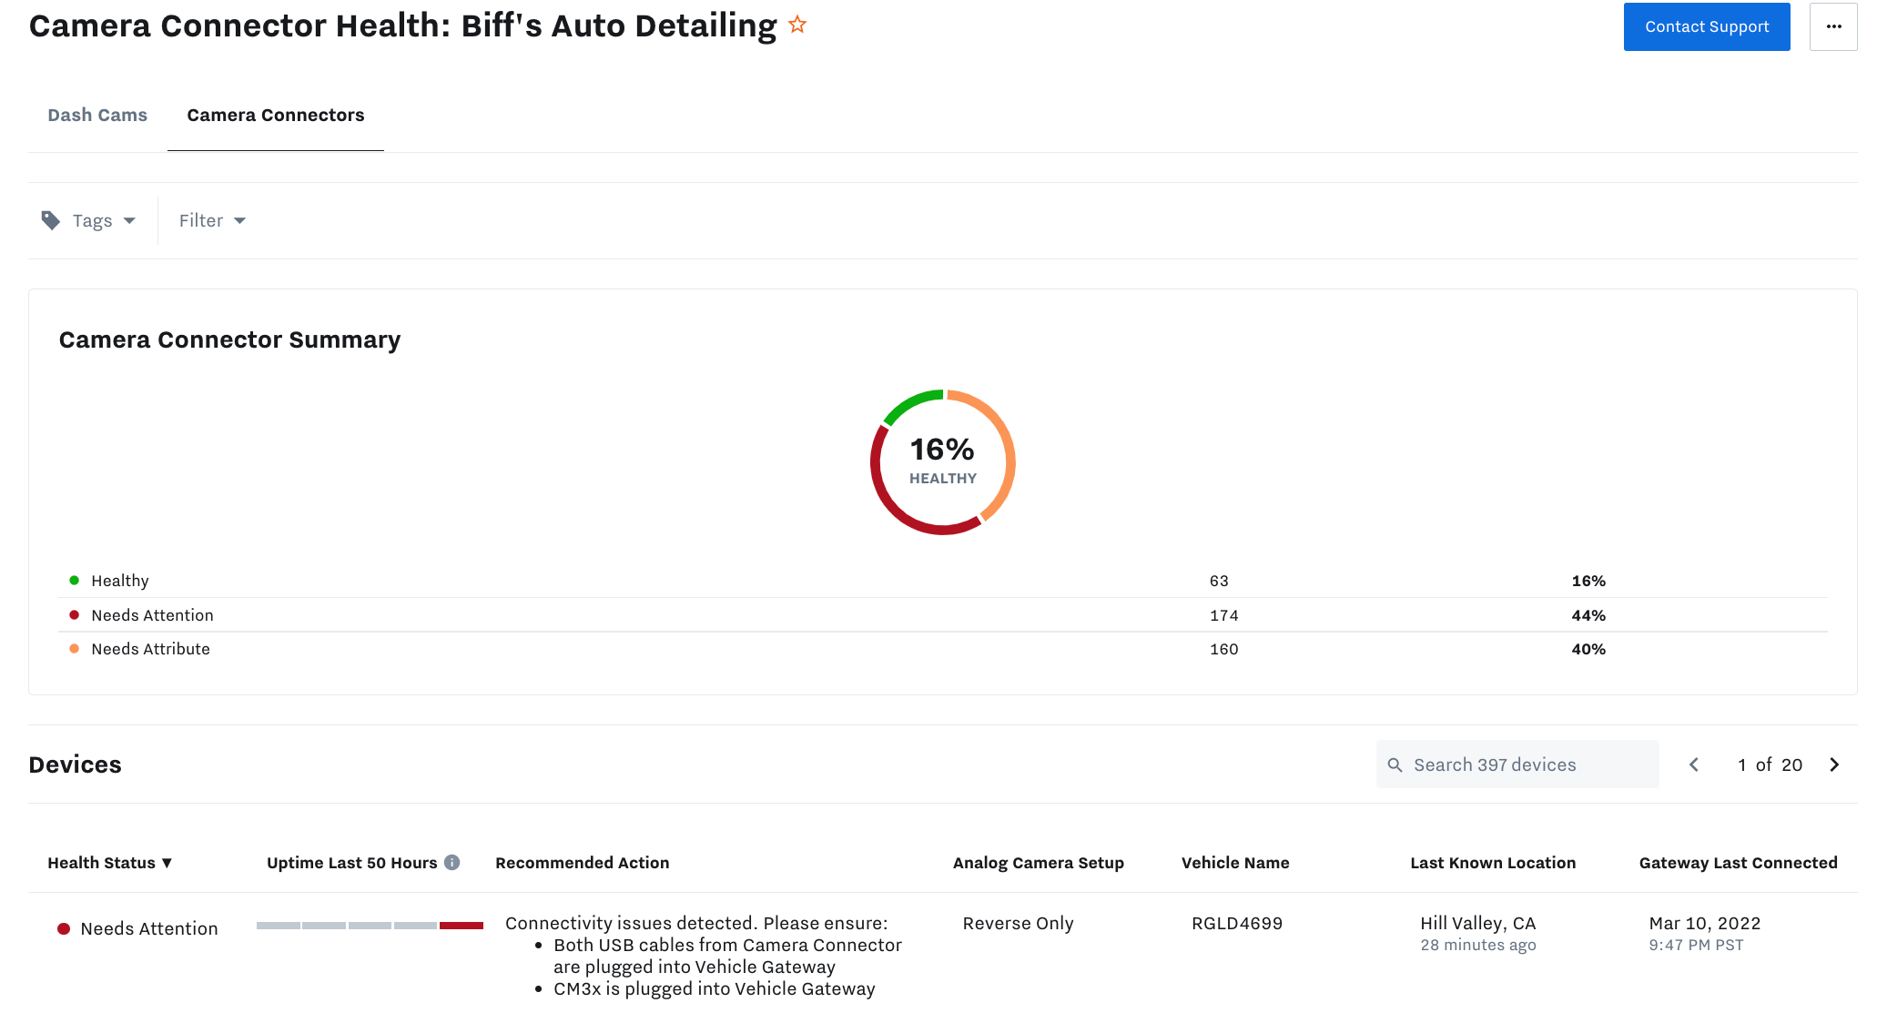Viewport: 1877px width, 1023px height.
Task: Sort by Health Status column
Action: point(110,863)
